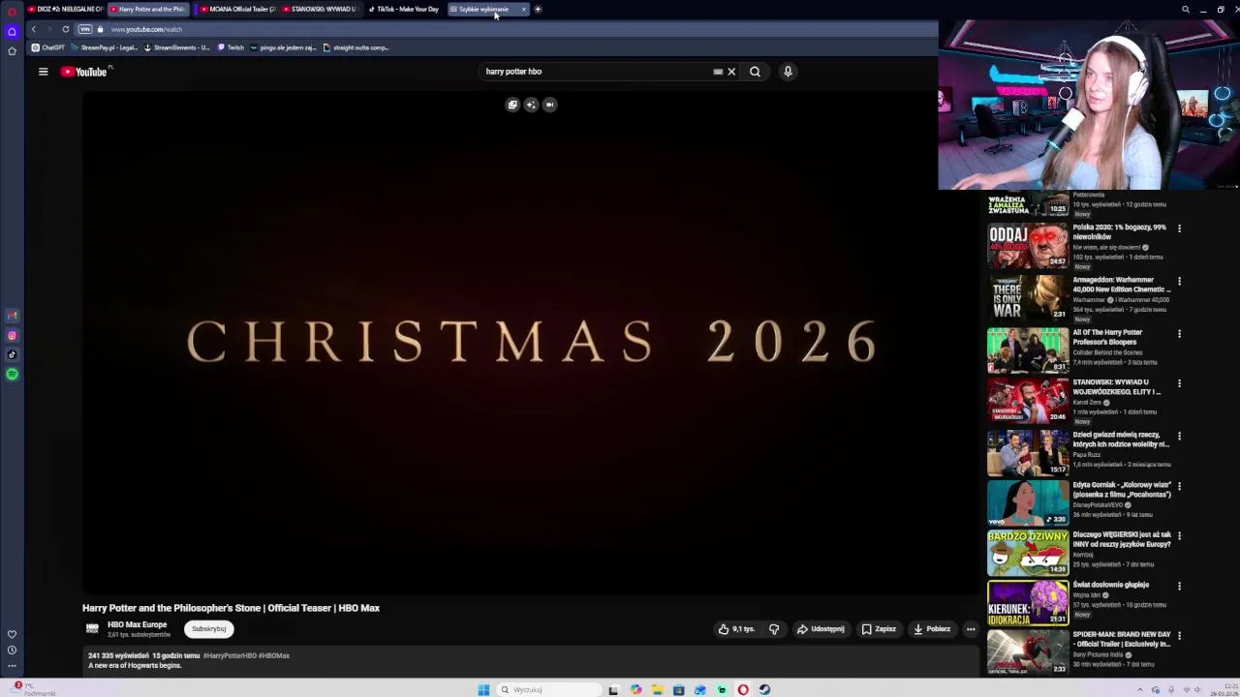Click the taskbar search box Wyszukaj
This screenshot has height=697, width=1240.
coord(548,690)
